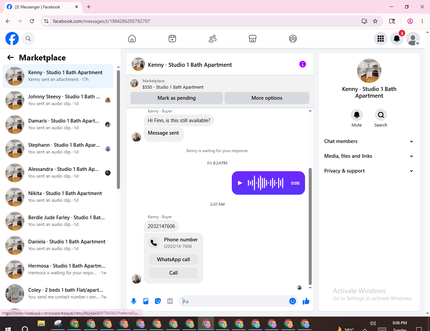Open a new browser tab

[89, 7]
